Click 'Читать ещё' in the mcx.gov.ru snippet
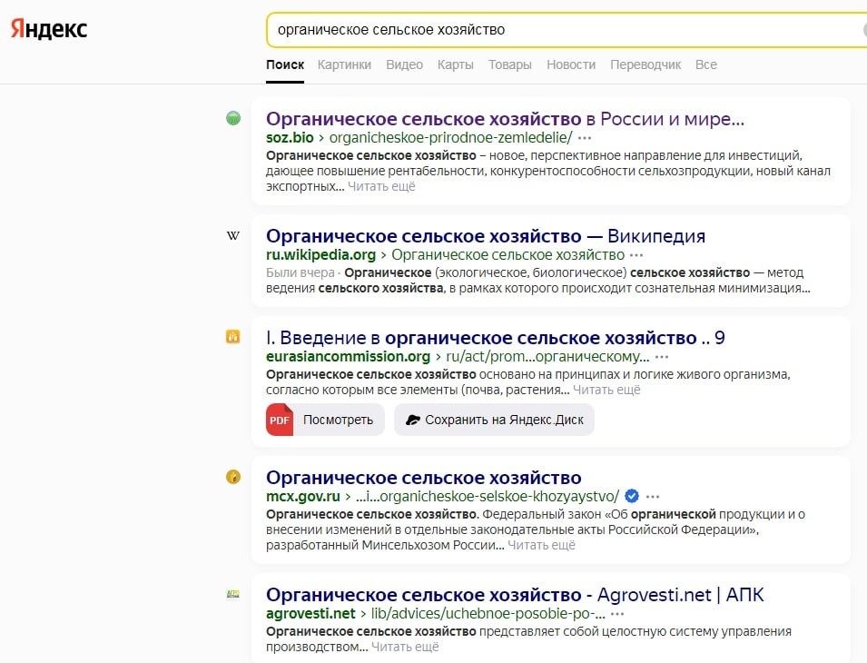The height and width of the screenshot is (663, 867). click(x=541, y=545)
